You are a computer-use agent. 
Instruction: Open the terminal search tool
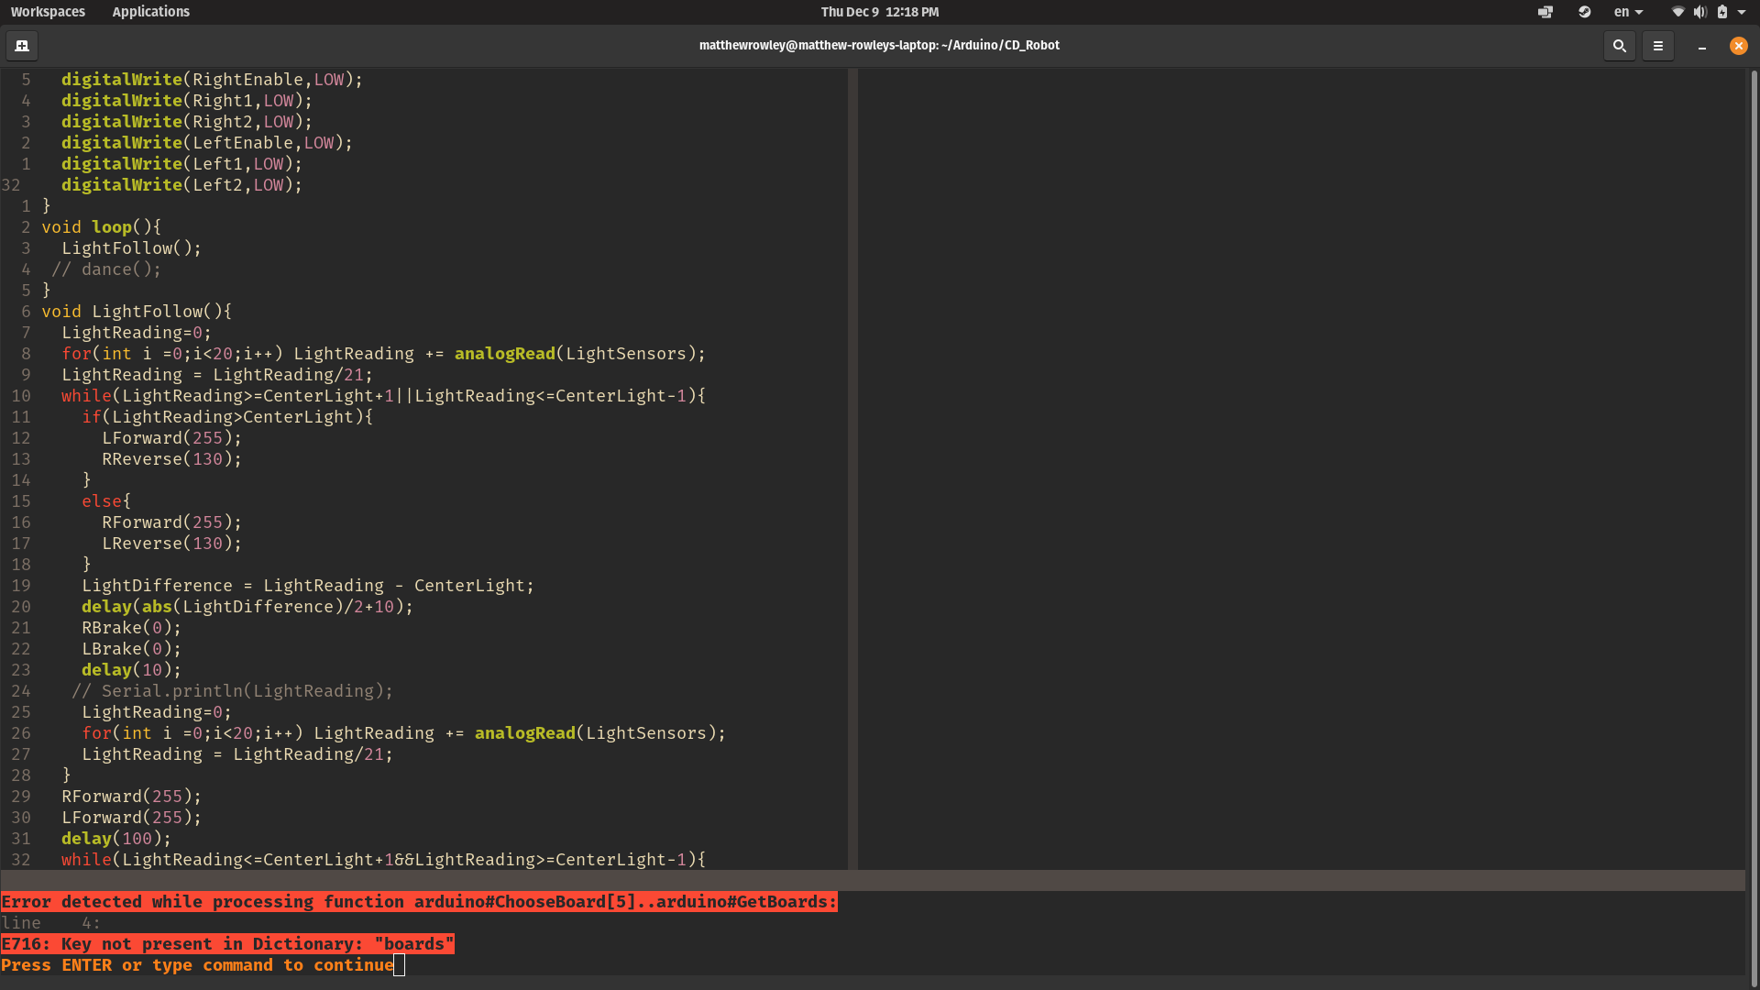(1620, 46)
